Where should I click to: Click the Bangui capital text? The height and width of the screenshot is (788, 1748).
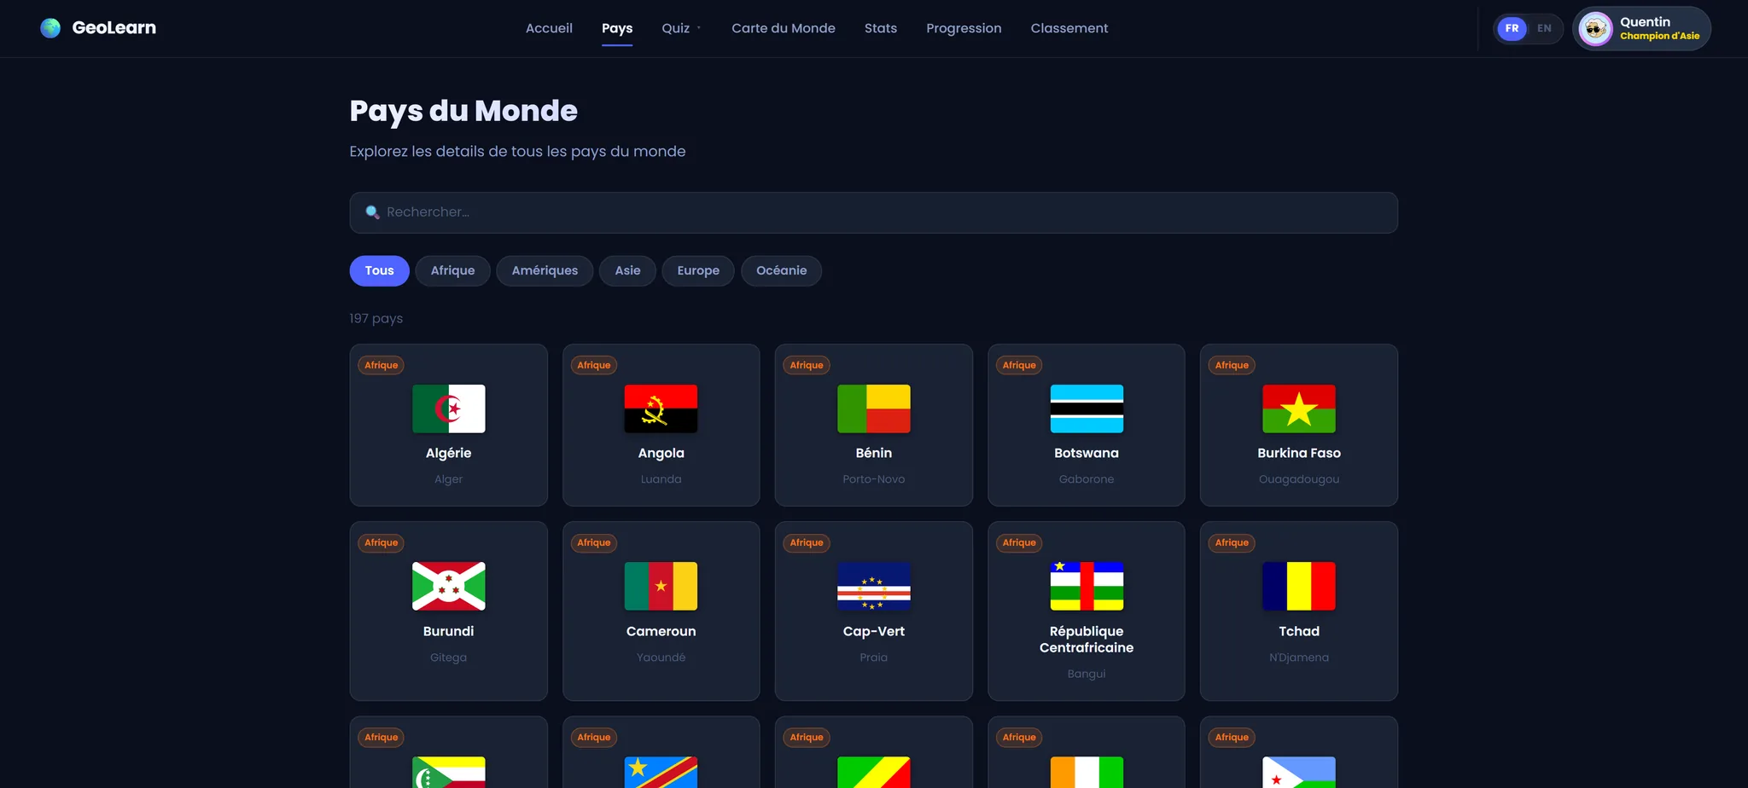(1087, 674)
